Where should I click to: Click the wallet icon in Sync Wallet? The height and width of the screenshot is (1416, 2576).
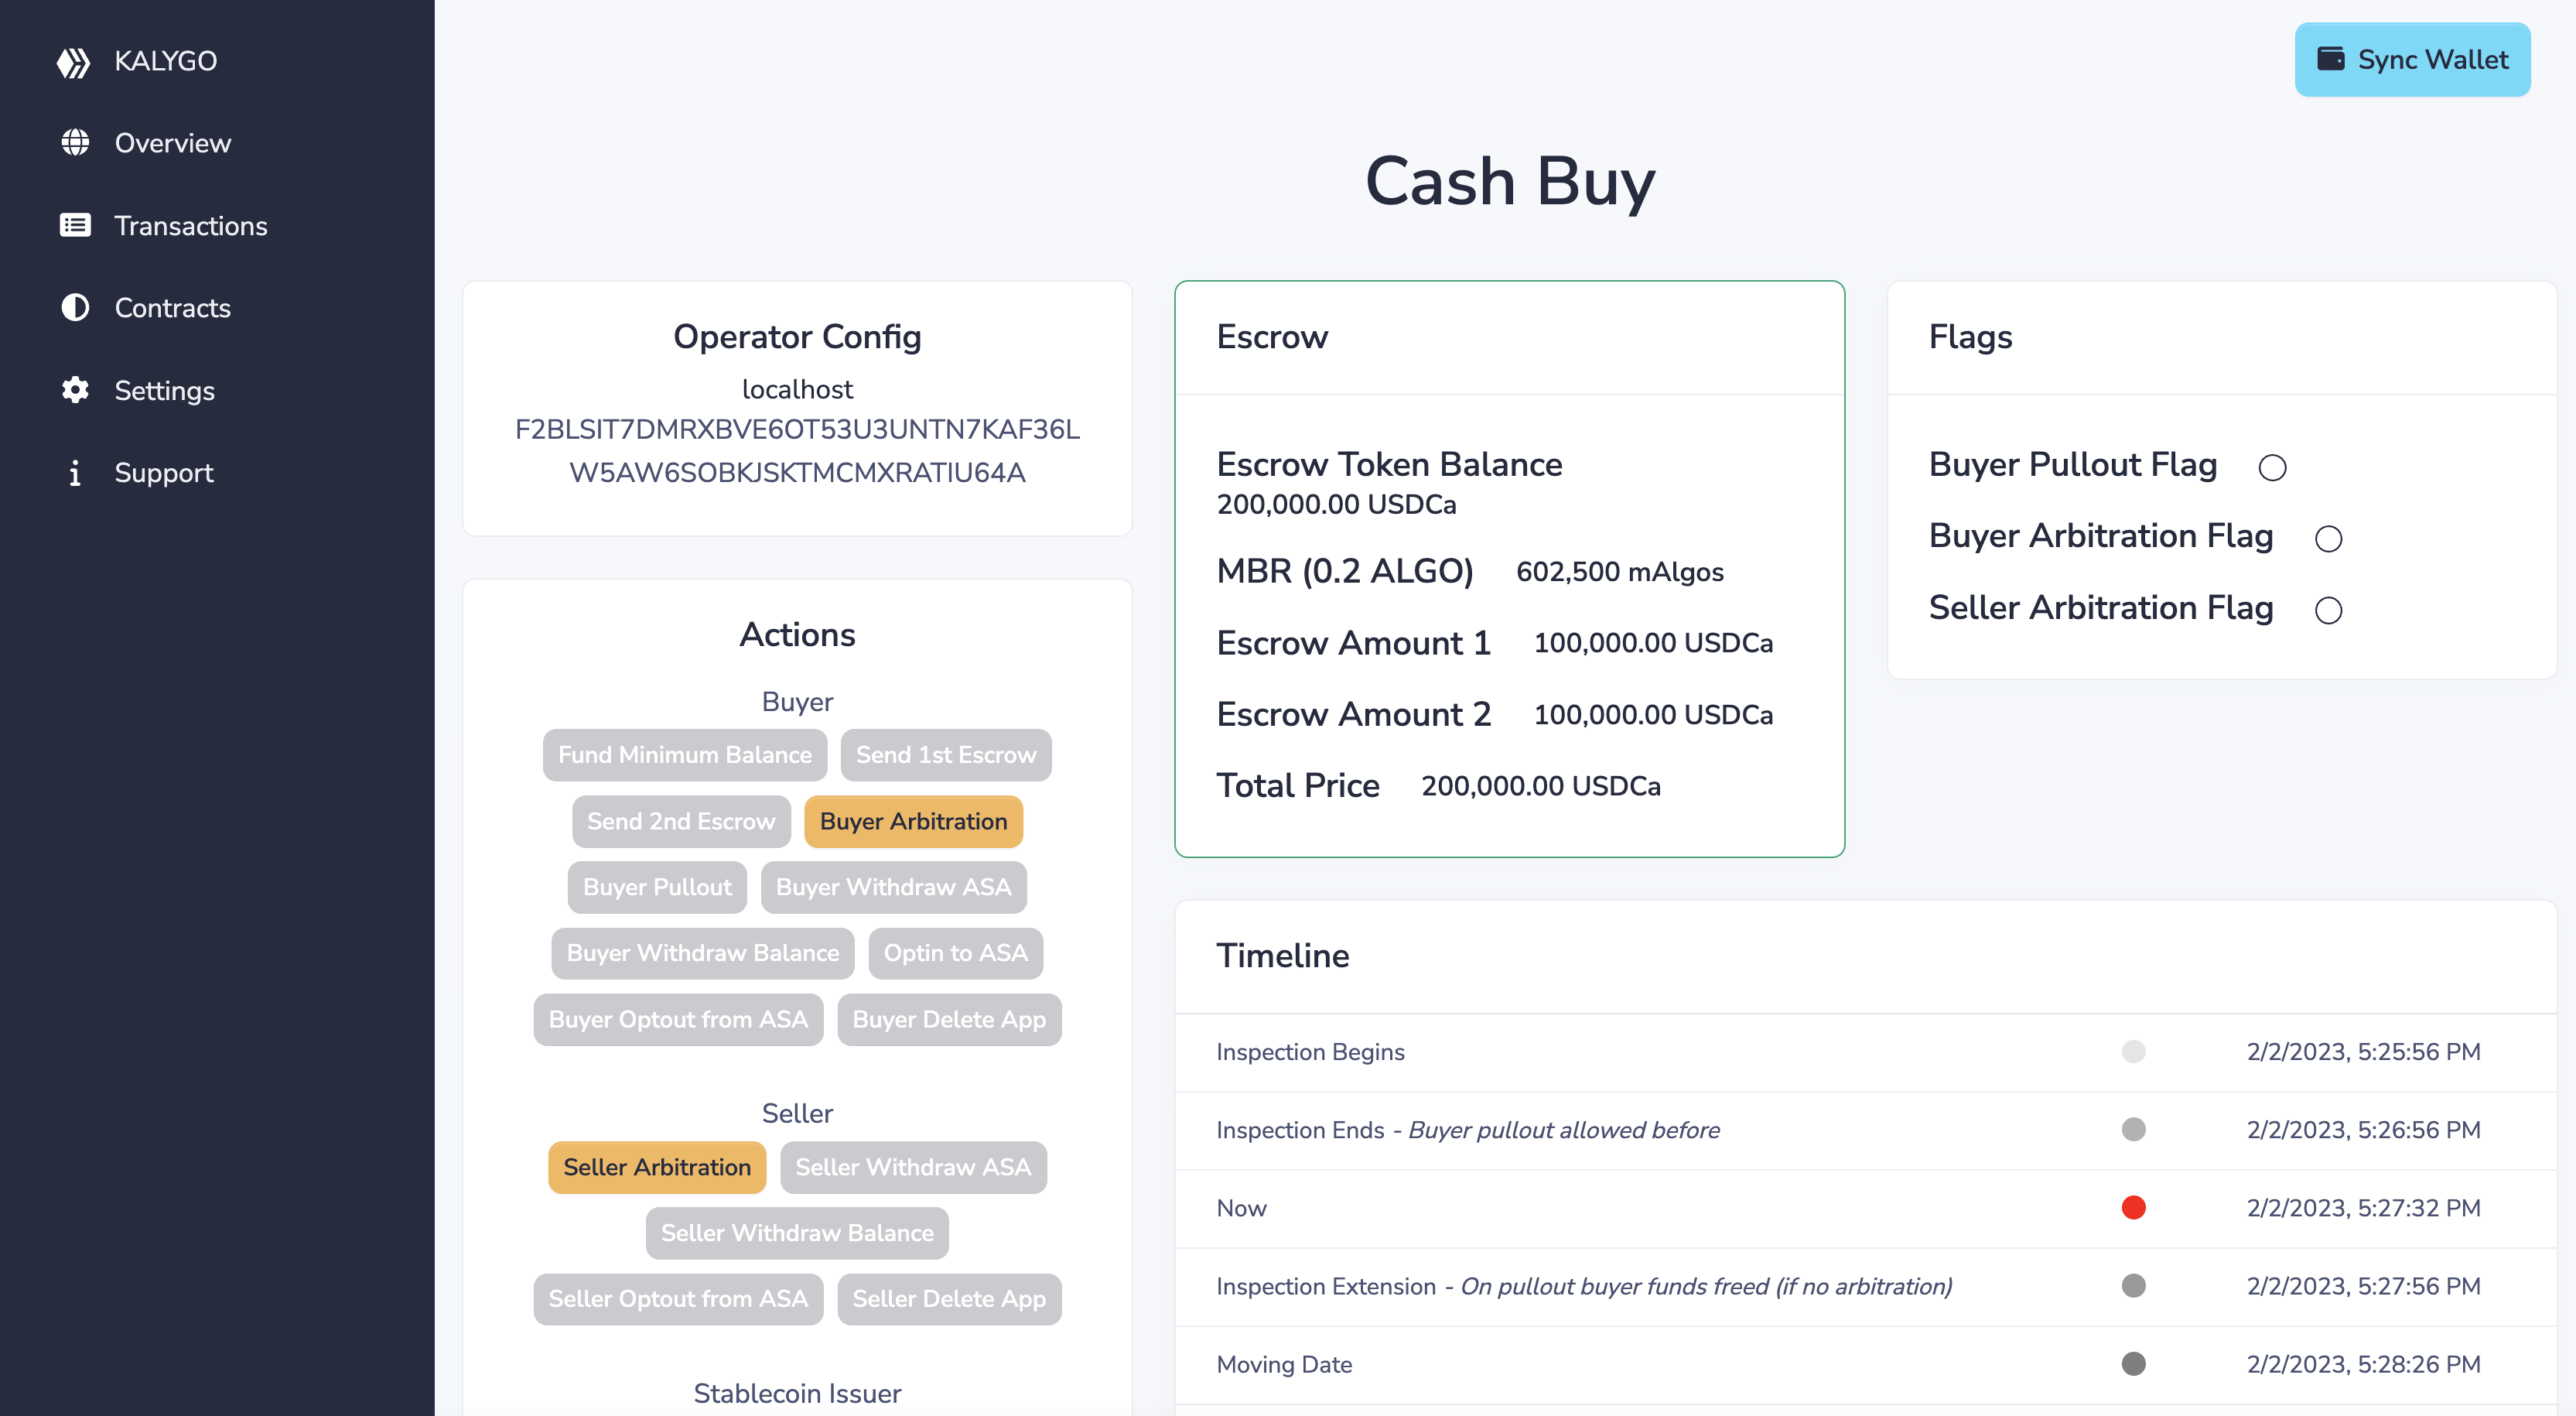point(2330,60)
